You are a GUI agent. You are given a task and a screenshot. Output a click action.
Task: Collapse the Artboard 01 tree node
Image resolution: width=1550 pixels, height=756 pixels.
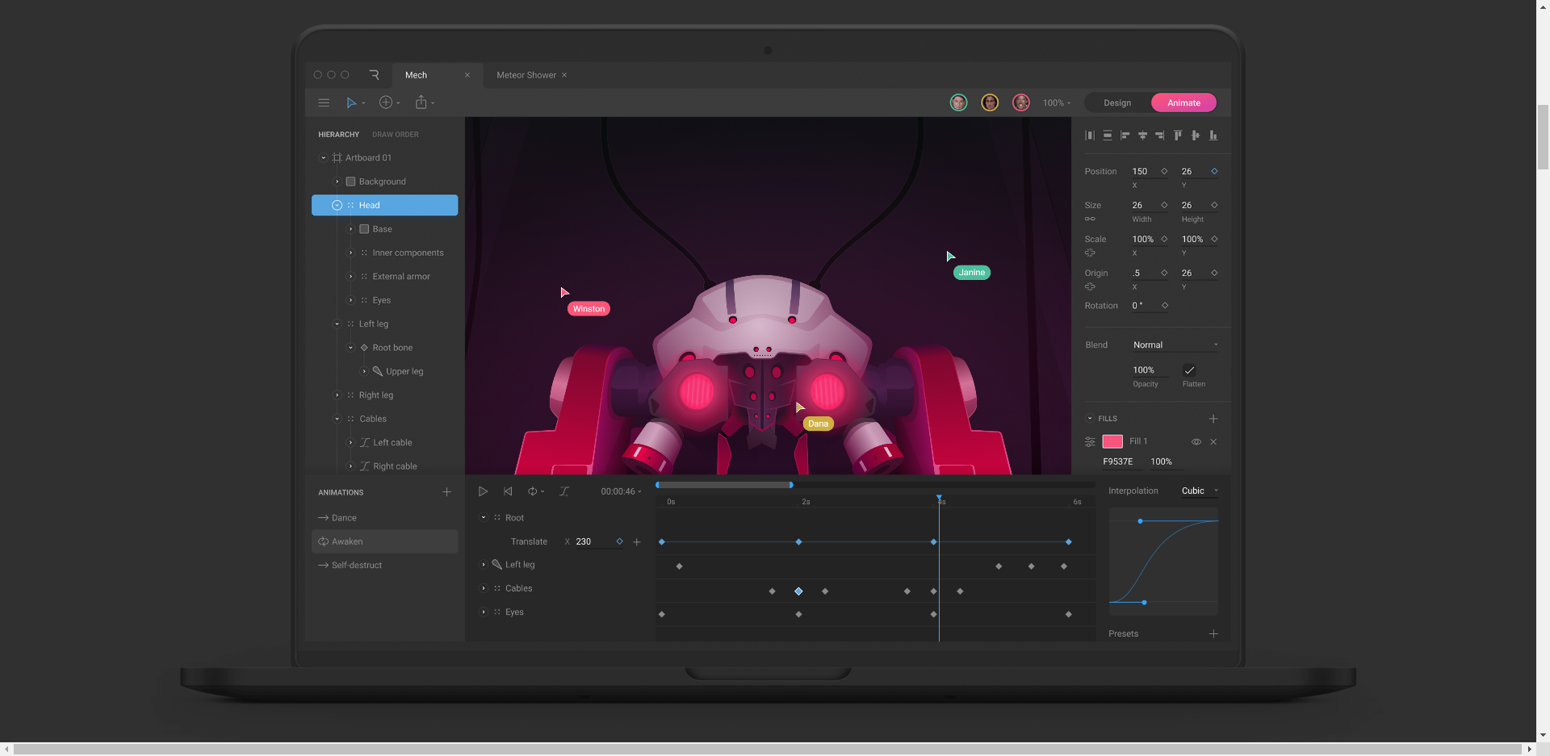[324, 158]
